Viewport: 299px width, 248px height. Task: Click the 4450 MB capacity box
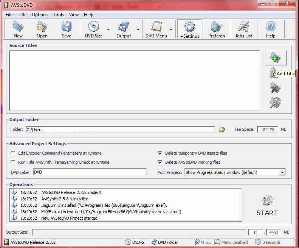tap(273, 232)
